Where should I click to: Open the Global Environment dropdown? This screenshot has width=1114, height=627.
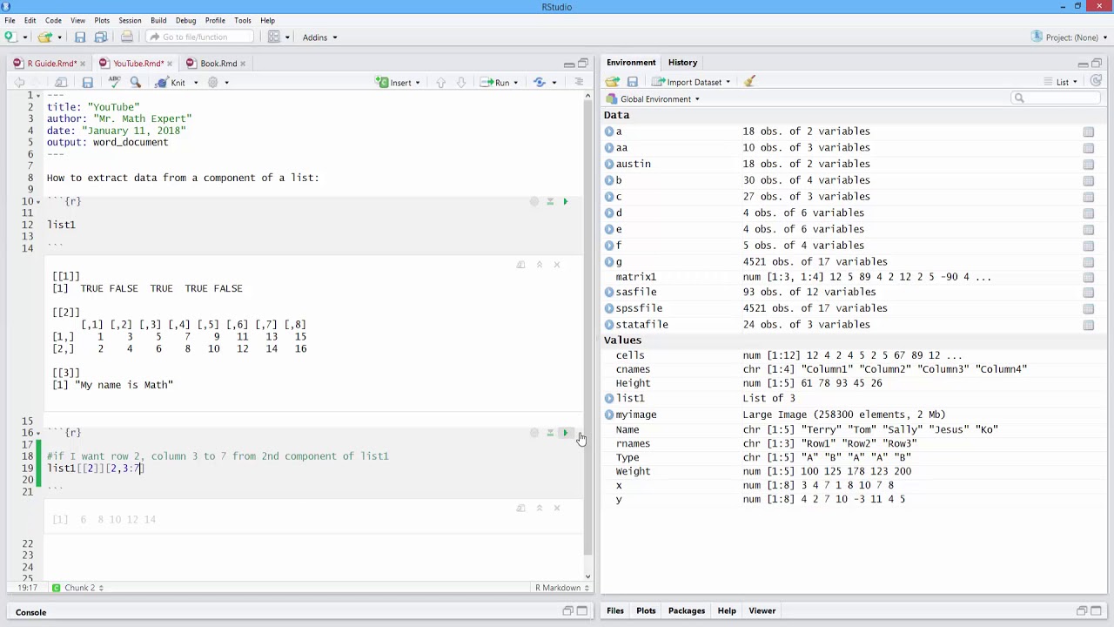point(660,99)
